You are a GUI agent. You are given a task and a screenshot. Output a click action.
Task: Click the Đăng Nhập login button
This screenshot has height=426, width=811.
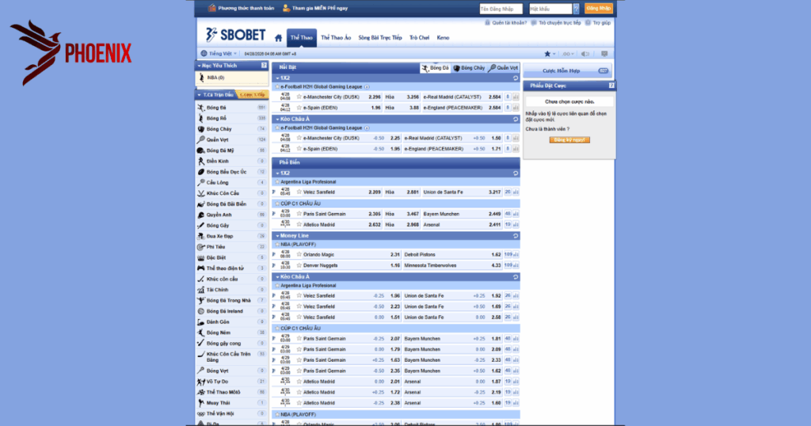coord(599,8)
